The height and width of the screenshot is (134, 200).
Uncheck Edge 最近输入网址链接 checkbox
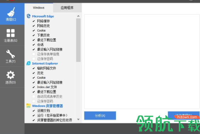tap(34, 49)
